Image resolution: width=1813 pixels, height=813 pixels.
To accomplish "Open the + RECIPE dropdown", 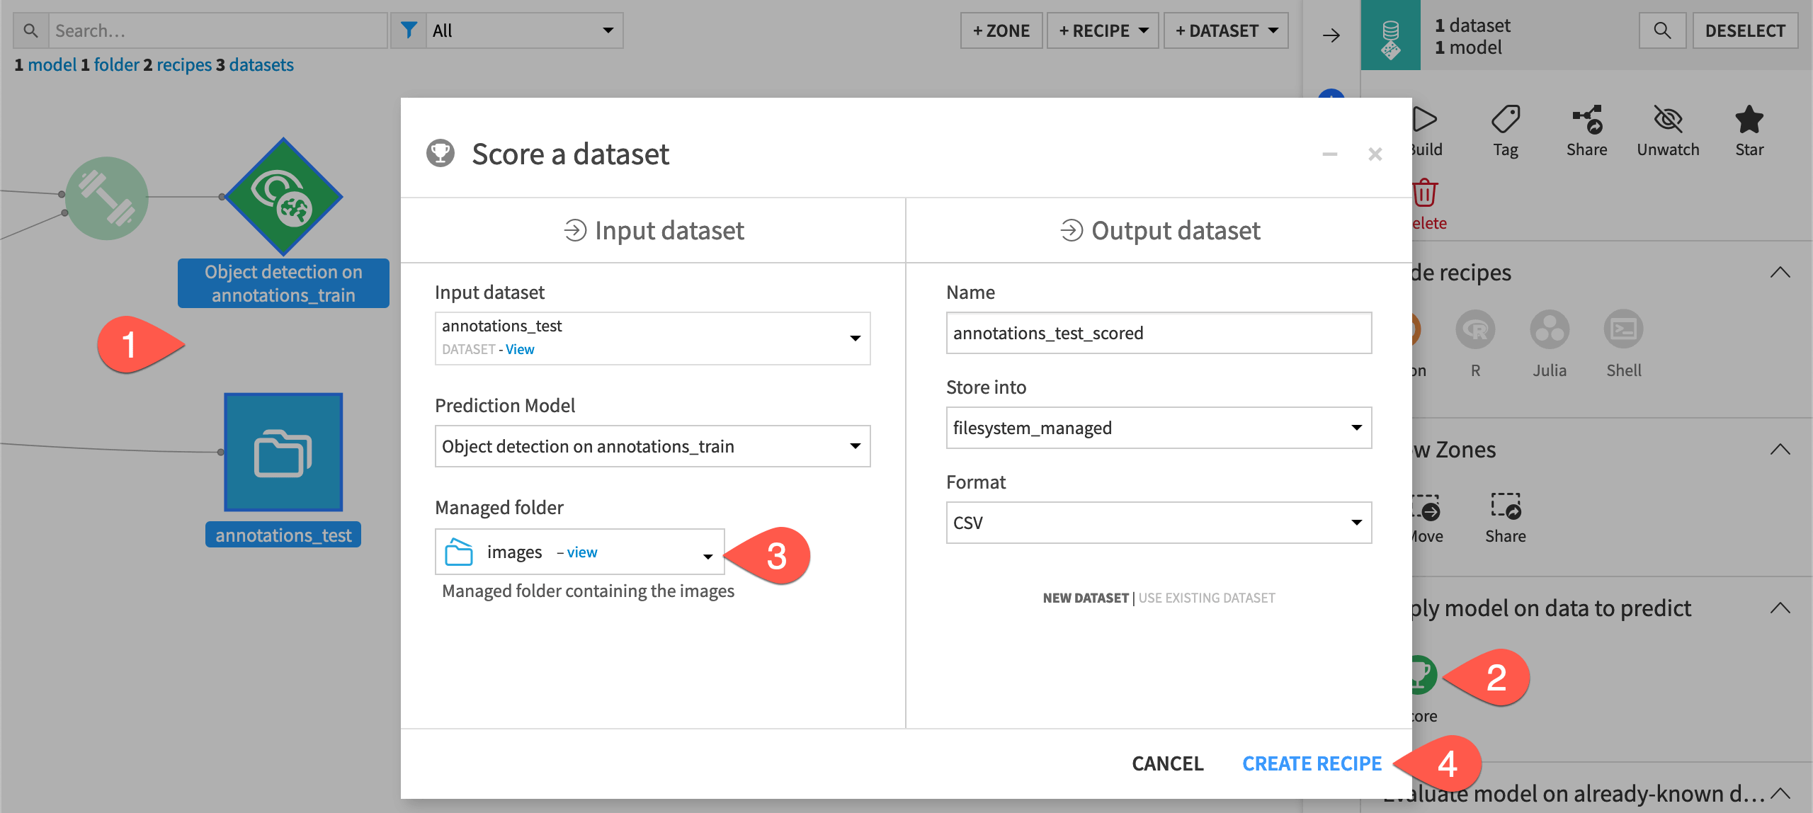I will [1103, 30].
